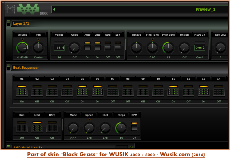Screen dimensions: 230x158
Task: Turn off the Auto switch
Action: click(88, 47)
